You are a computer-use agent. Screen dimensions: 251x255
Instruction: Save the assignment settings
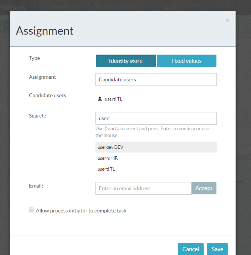tap(217, 249)
